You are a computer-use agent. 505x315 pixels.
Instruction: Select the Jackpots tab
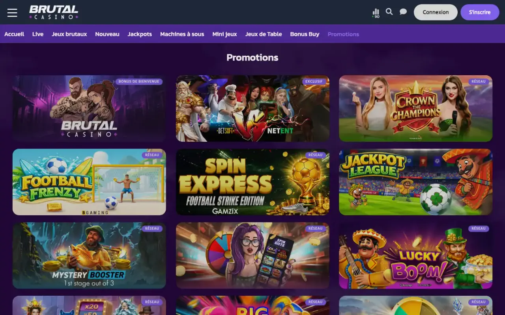pyautogui.click(x=140, y=34)
